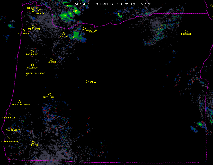Click the Merlin station circle marker
Screen dimensions: 213x165
[x=33, y=142]
